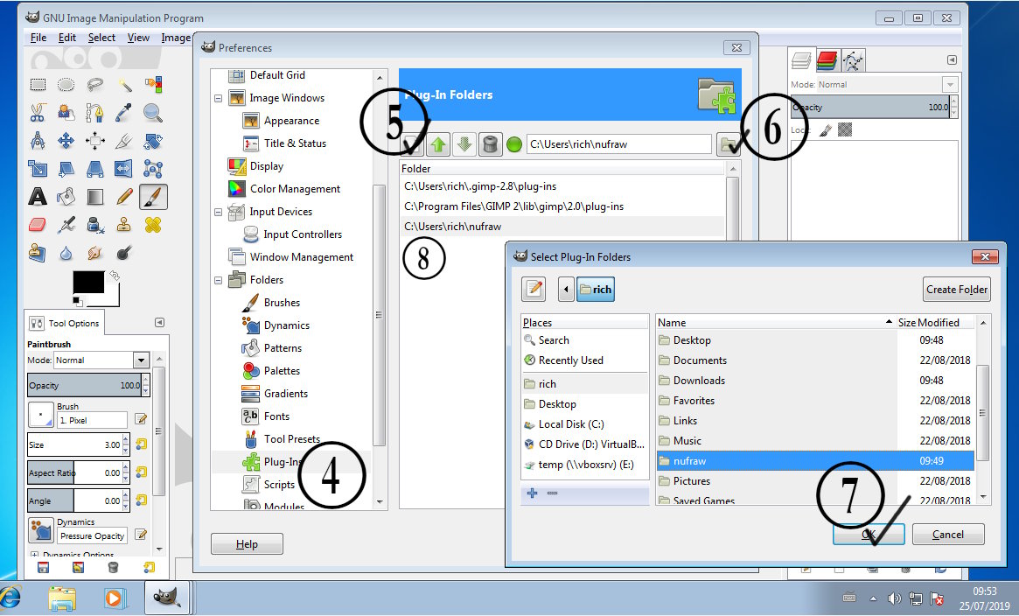
Task: Select Color Management in Preferences tree
Action: [x=295, y=188]
